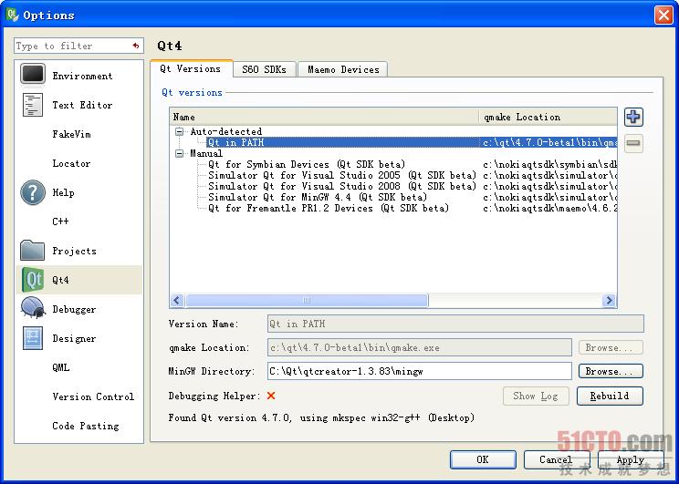The image size is (679, 484).
Task: Open the Projects settings category
Action: pyautogui.click(x=78, y=251)
